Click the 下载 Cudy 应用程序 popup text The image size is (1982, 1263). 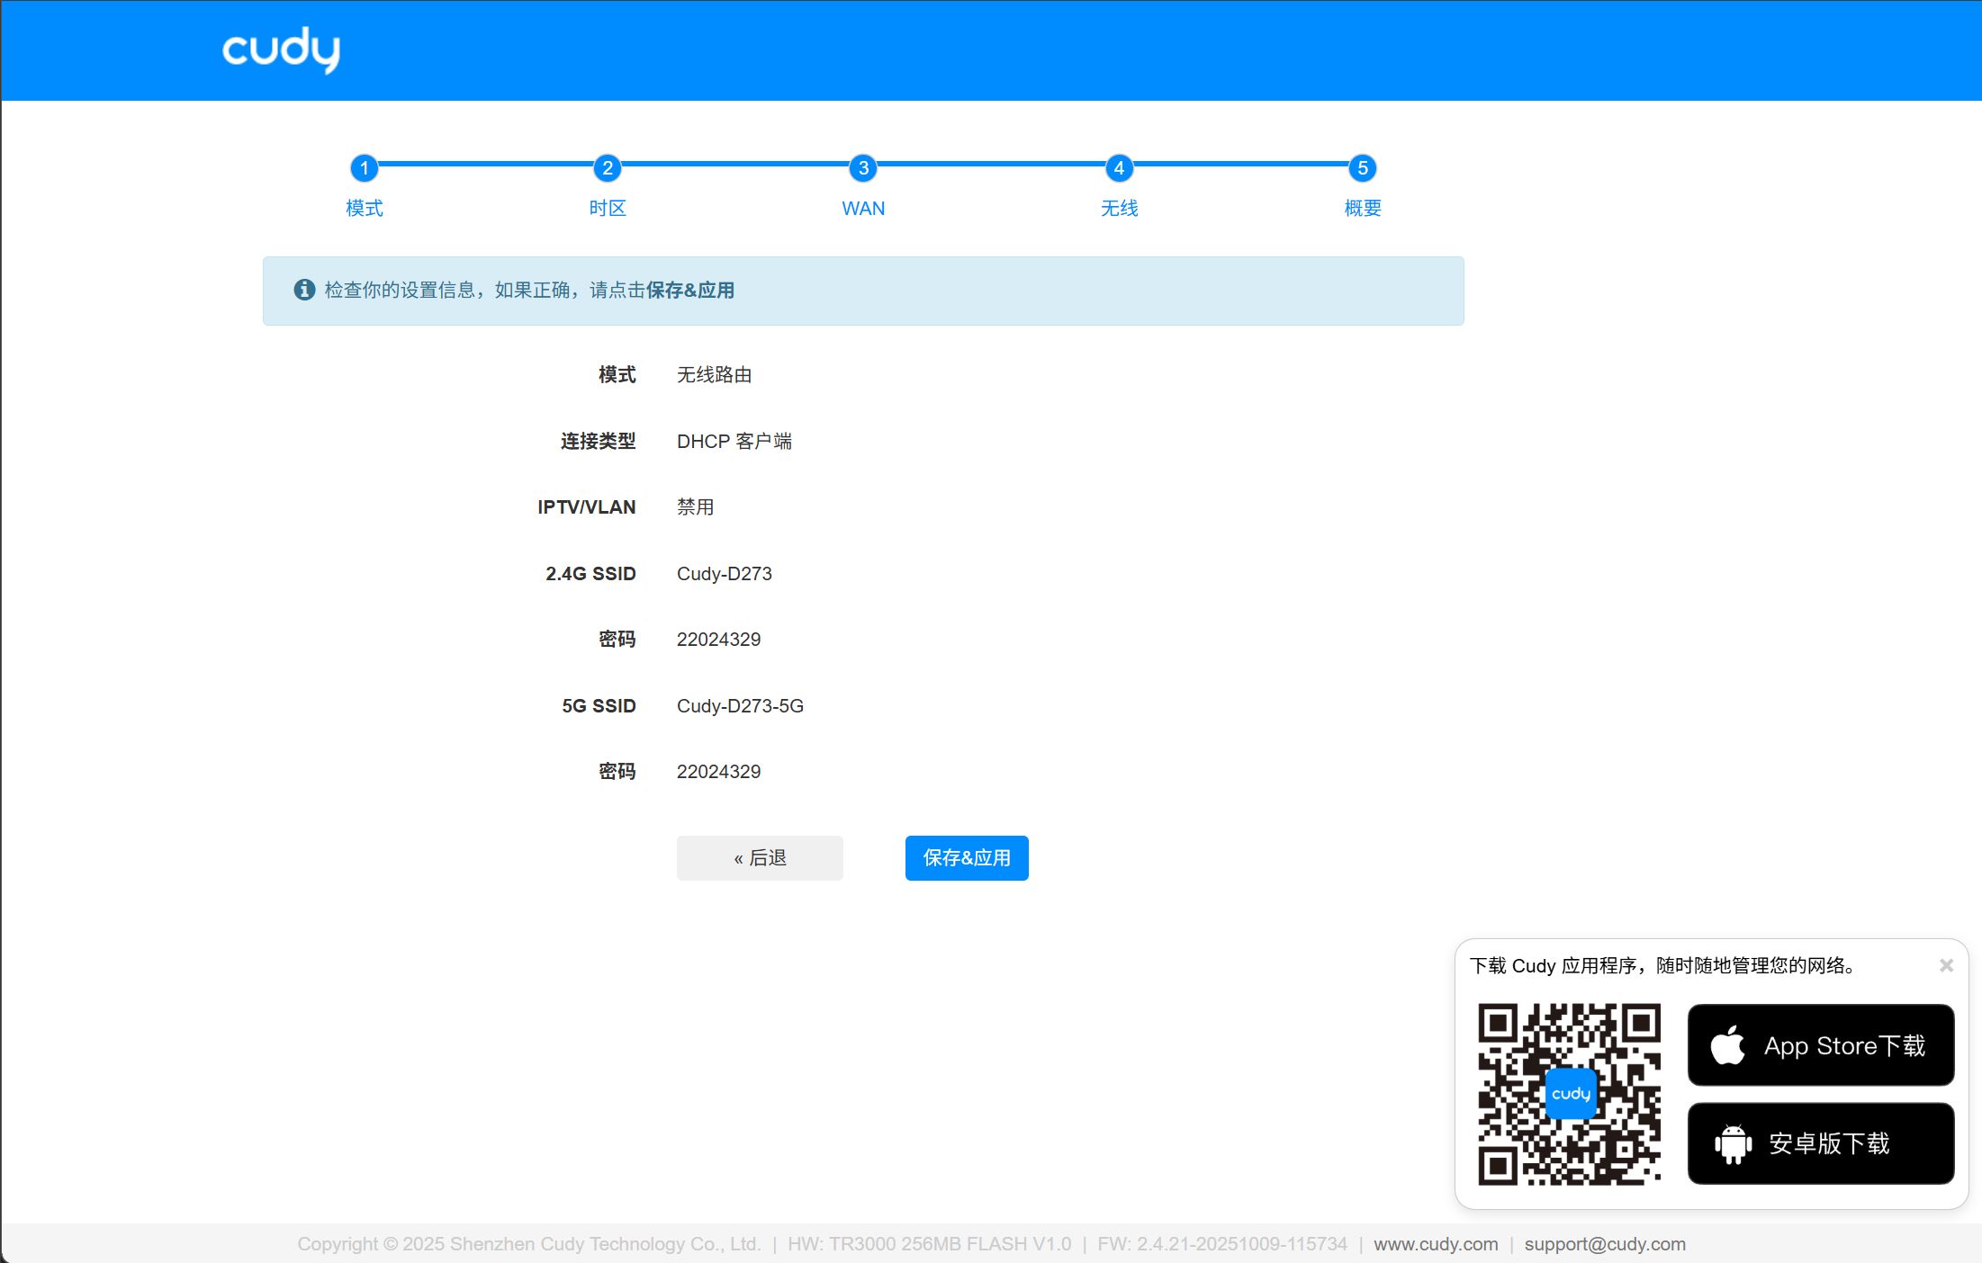1662,966
